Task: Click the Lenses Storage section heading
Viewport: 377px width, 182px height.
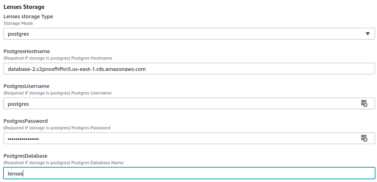Action: 24,7
